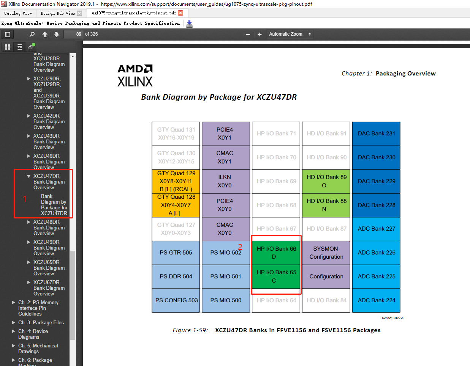Click the page number field showing 89
The image size is (470, 366).
coord(73,34)
